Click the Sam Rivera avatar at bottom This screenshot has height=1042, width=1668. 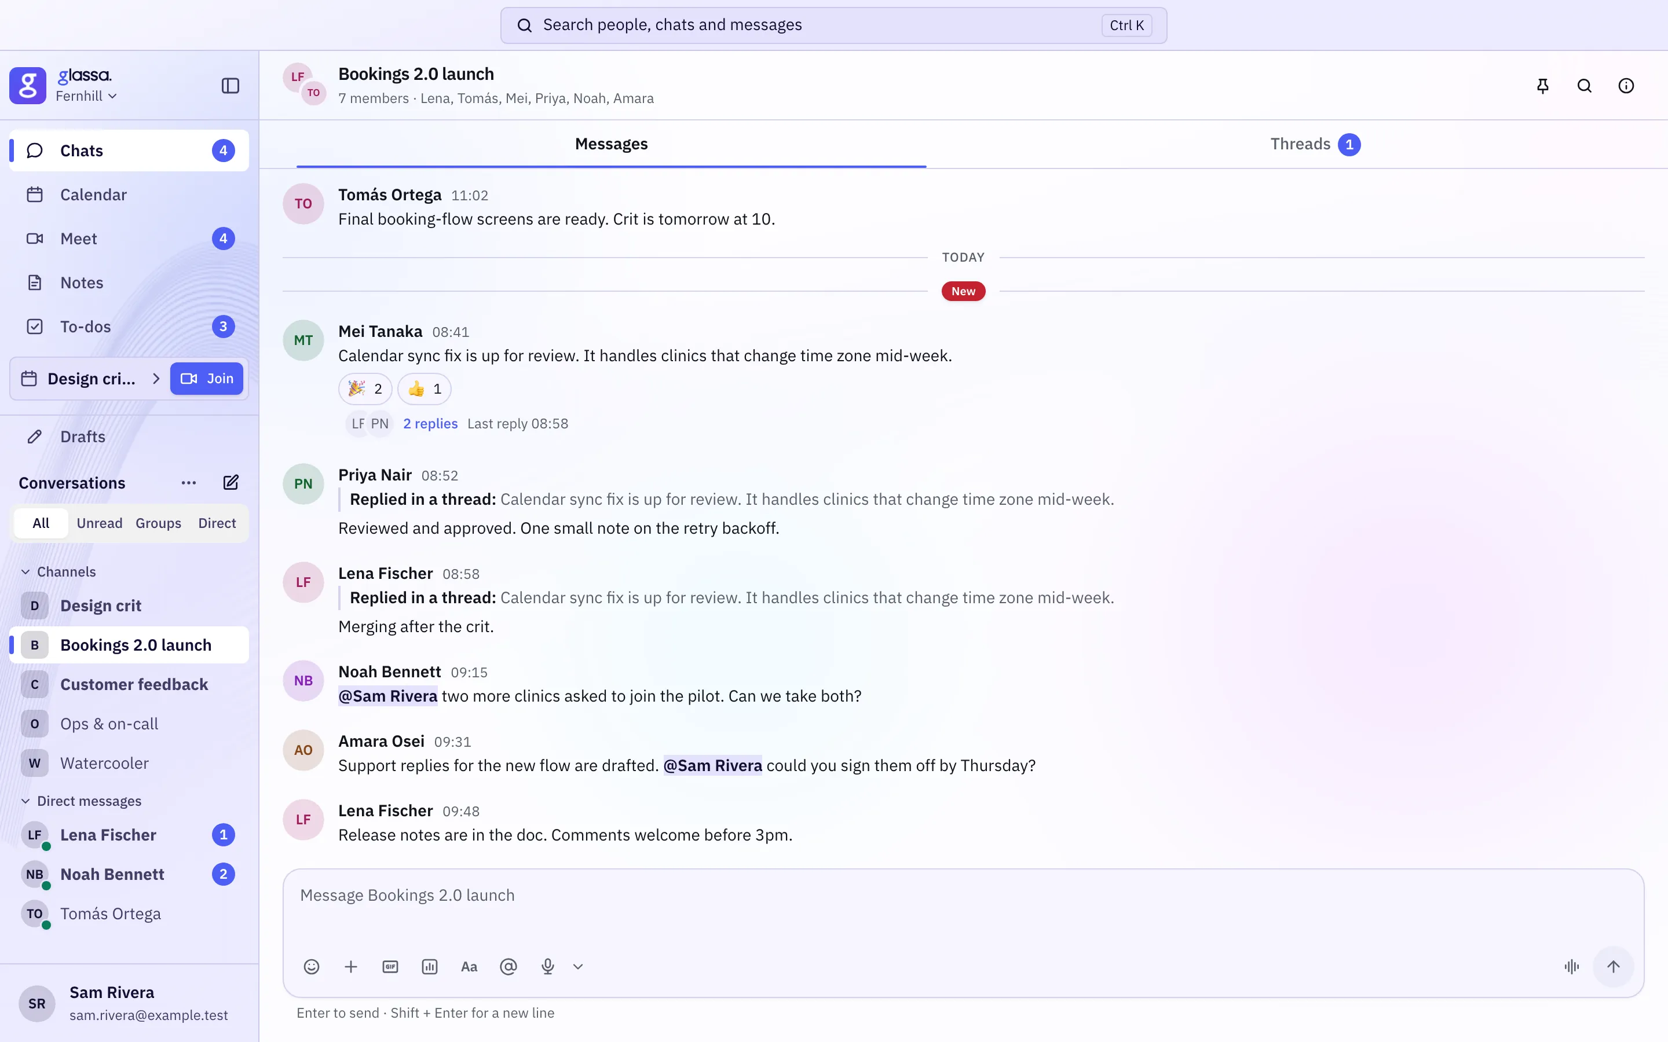[x=37, y=1003]
